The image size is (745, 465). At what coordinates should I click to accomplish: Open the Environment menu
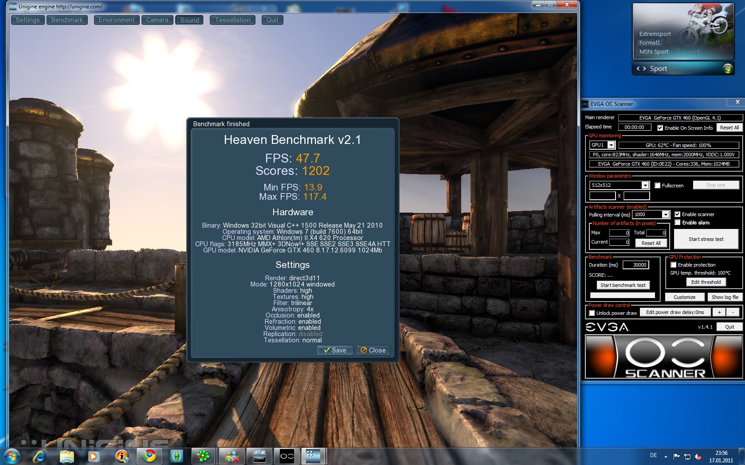click(x=116, y=20)
